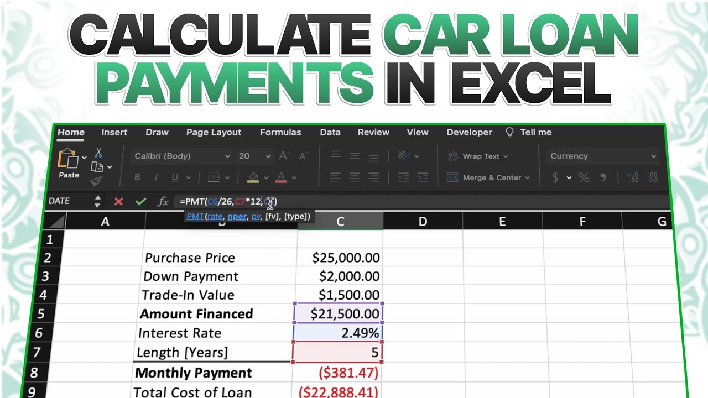Expand accounting currency symbol arrow
The height and width of the screenshot is (398, 708).
[x=569, y=178]
